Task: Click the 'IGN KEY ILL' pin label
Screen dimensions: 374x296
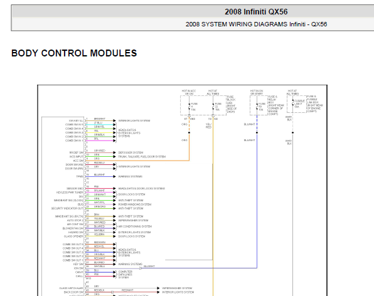Action: coord(76,121)
